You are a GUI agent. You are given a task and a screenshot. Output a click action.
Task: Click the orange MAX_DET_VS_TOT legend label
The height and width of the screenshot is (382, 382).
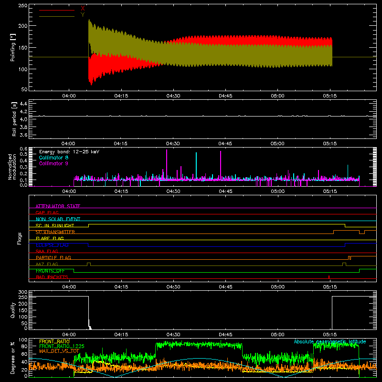point(59,351)
